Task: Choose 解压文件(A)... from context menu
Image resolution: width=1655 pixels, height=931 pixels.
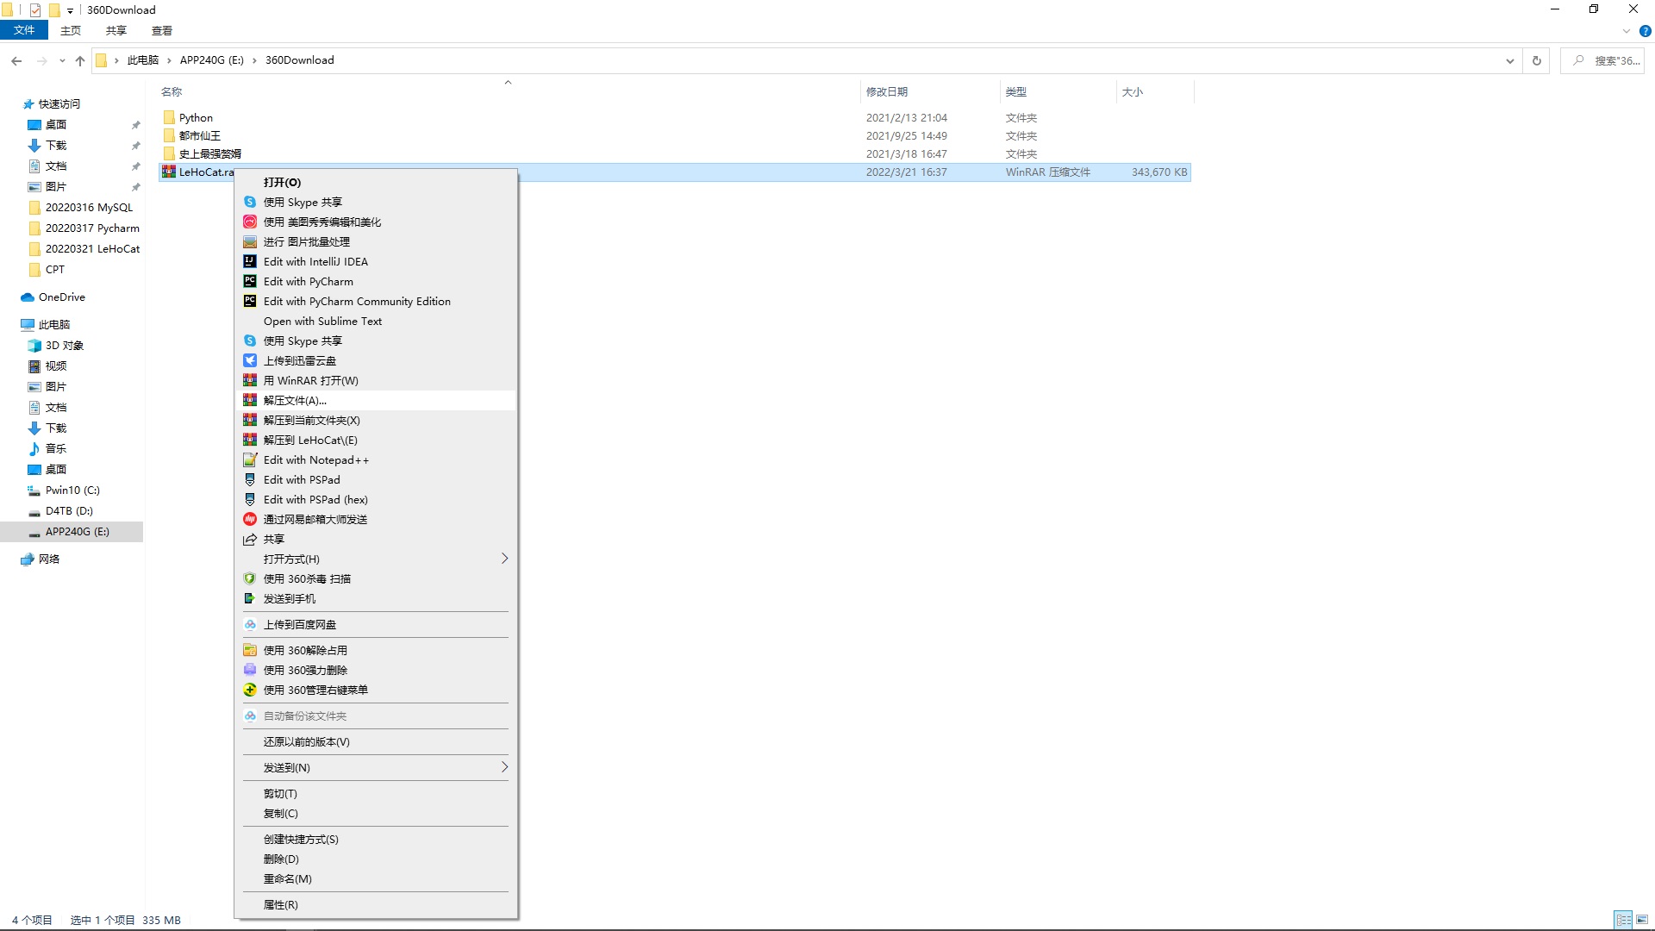Action: tap(295, 400)
